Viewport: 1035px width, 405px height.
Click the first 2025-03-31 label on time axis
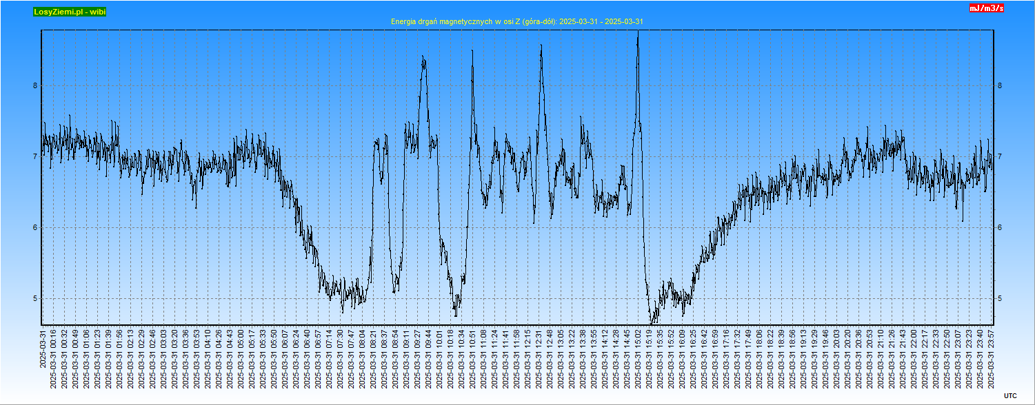click(43, 349)
